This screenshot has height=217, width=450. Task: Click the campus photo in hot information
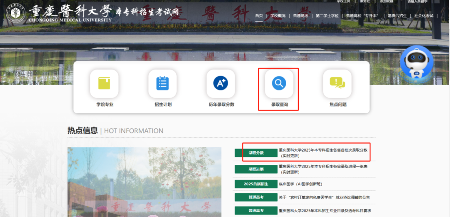[144, 182]
